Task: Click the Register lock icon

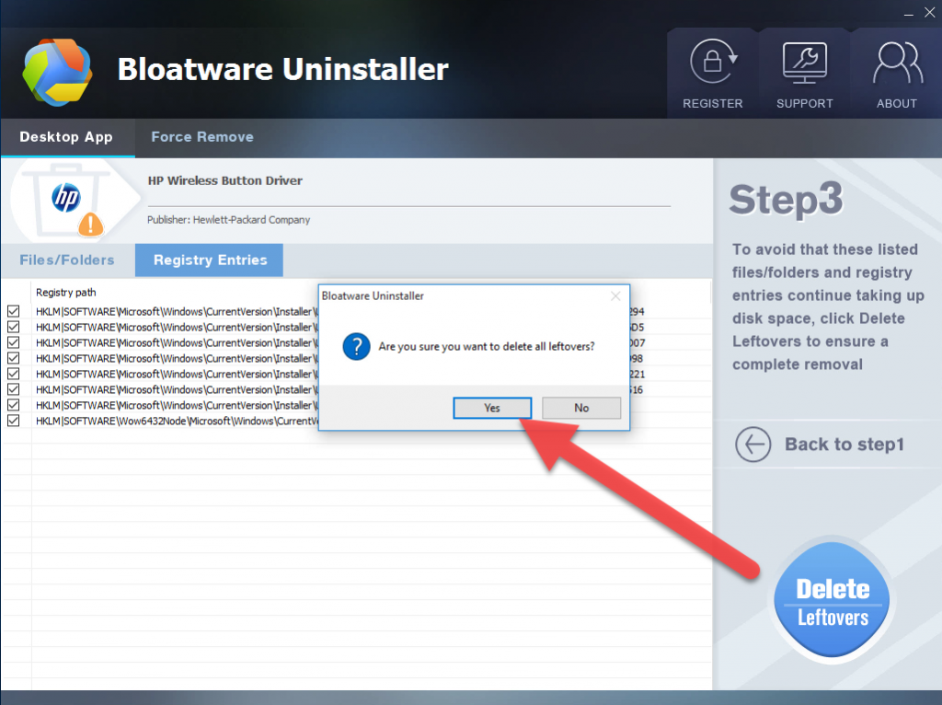Action: pos(713,62)
